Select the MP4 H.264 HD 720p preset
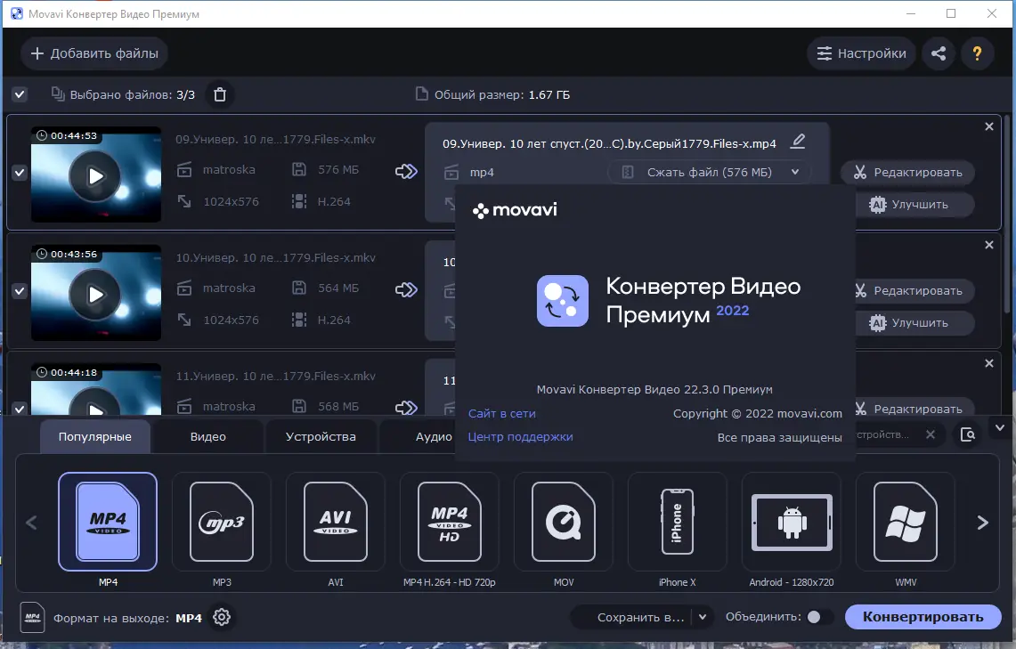The height and width of the screenshot is (649, 1016). (x=450, y=522)
